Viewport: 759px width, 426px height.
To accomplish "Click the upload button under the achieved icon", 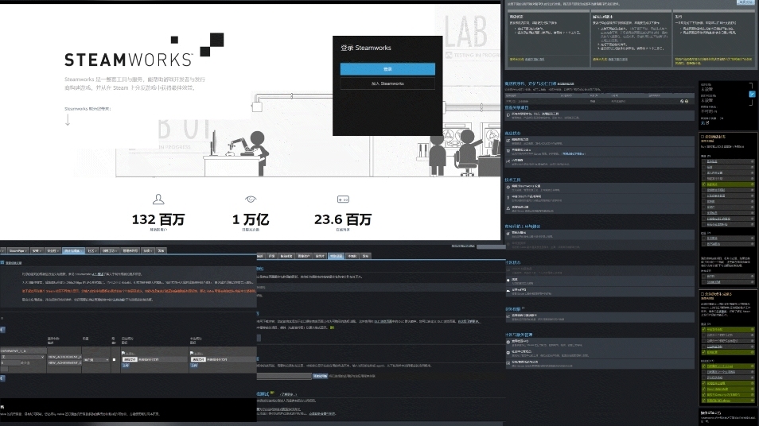I will pos(126,366).
